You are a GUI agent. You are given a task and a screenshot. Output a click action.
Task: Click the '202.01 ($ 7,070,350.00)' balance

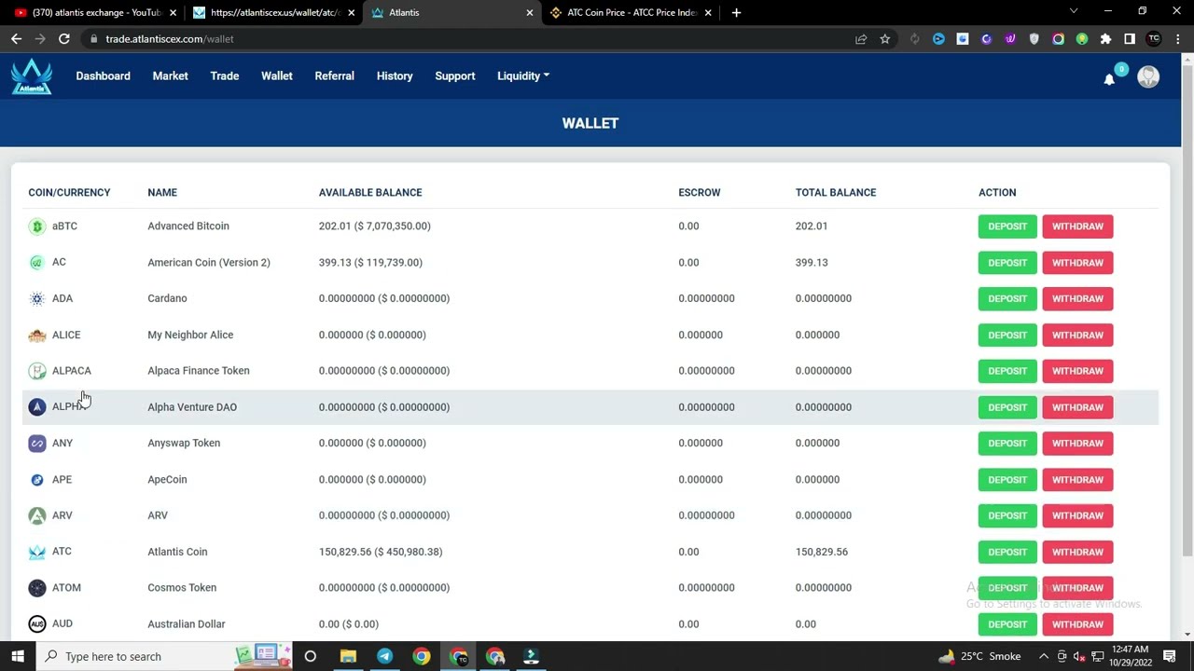click(375, 226)
